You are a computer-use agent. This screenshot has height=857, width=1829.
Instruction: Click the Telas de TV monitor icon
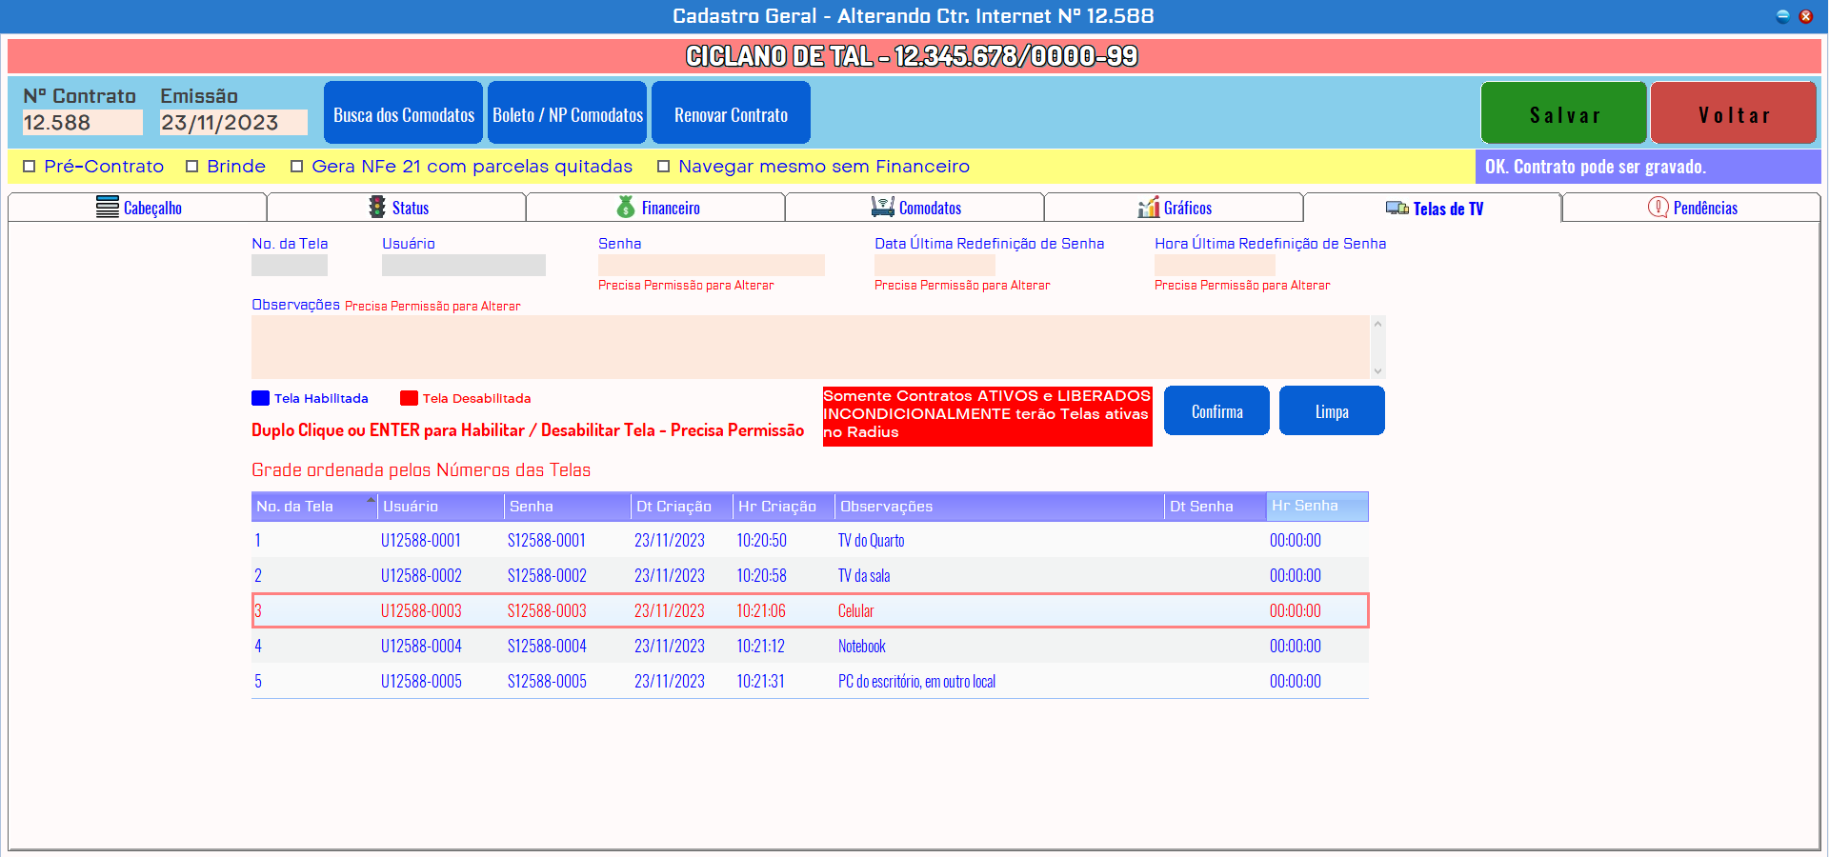point(1397,208)
